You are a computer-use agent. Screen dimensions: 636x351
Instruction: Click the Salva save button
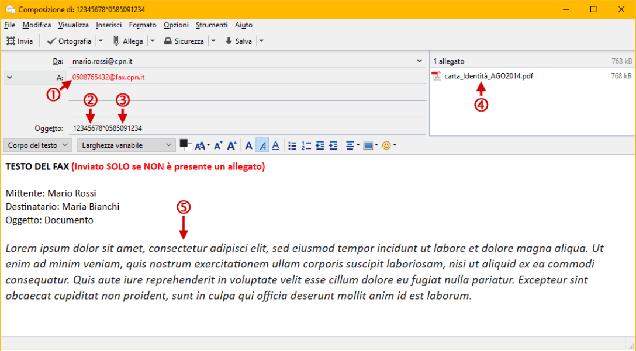point(238,41)
